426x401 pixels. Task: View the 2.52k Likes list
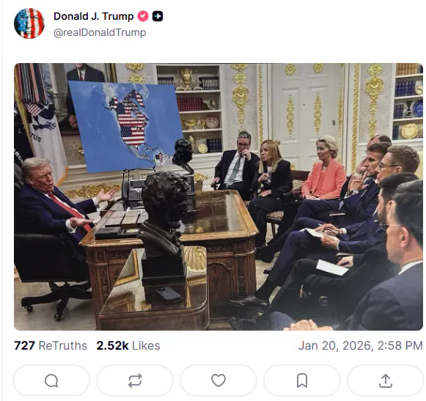coord(128,345)
